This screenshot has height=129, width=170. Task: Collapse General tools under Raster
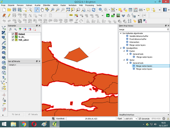[127, 54]
